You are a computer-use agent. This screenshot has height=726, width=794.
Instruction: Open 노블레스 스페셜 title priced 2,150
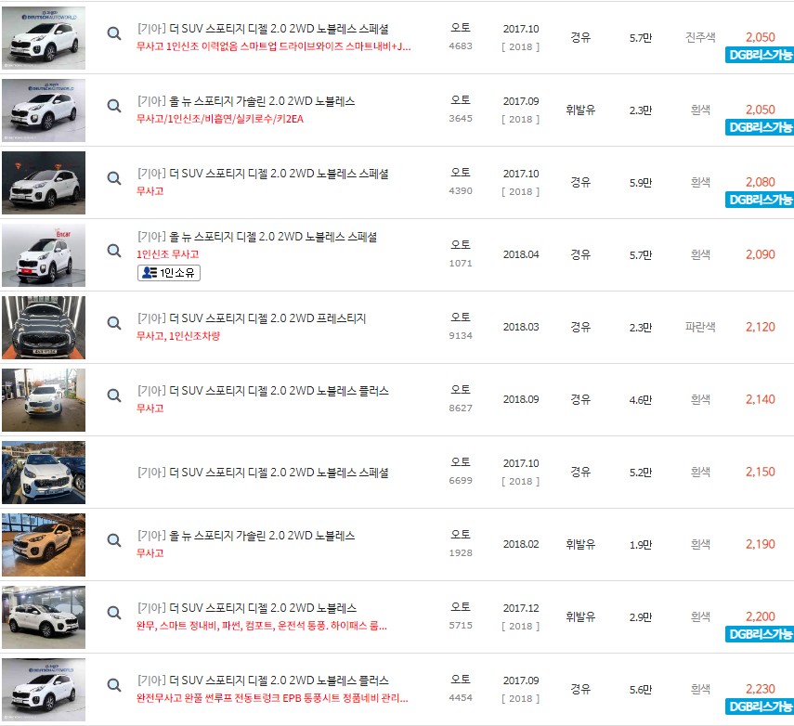tap(263, 473)
